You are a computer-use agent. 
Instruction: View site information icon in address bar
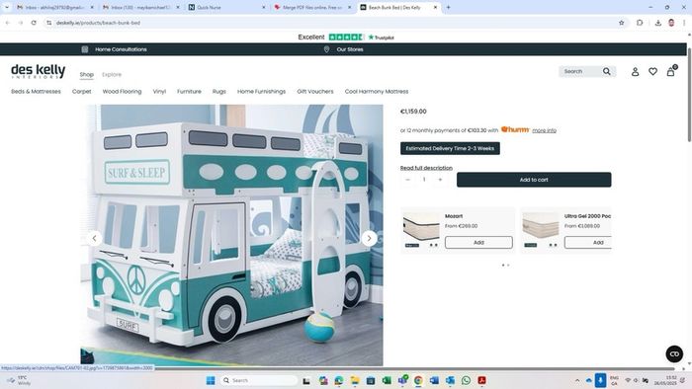(x=49, y=23)
